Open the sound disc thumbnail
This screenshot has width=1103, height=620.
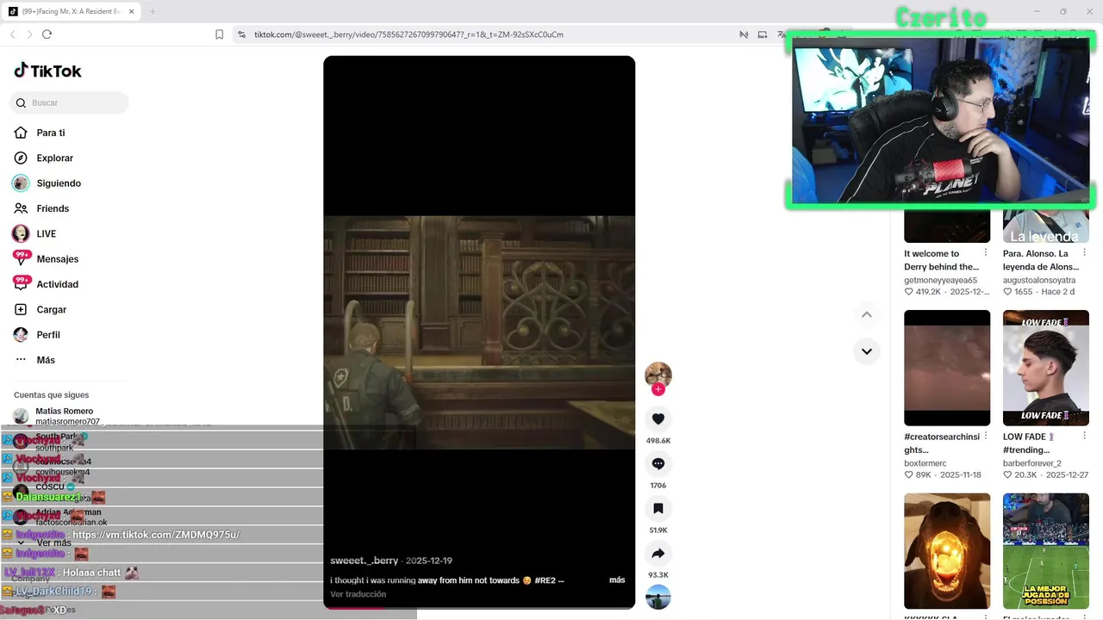point(658,597)
